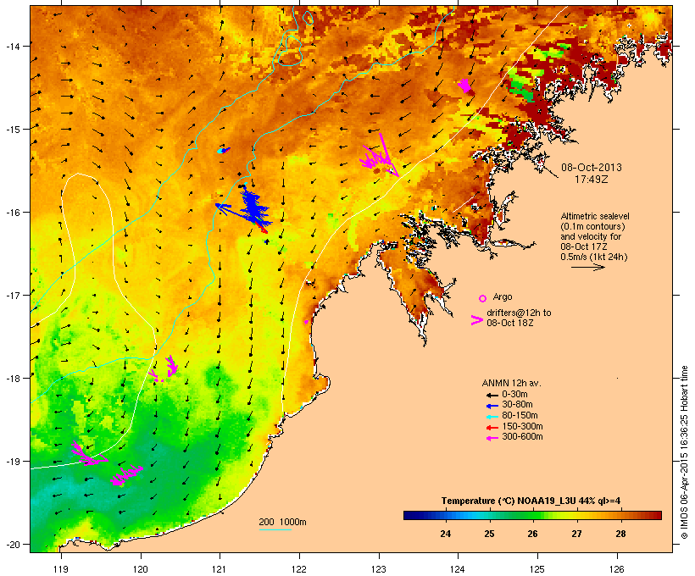695x576 pixels.
Task: Click the '0-30m' depth label
Action: point(514,394)
